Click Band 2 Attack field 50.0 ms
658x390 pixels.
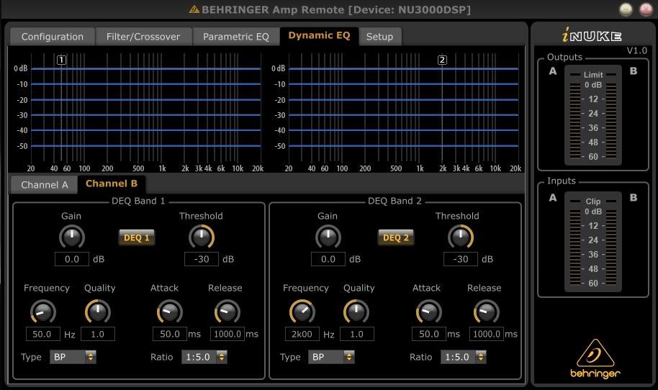[429, 334]
